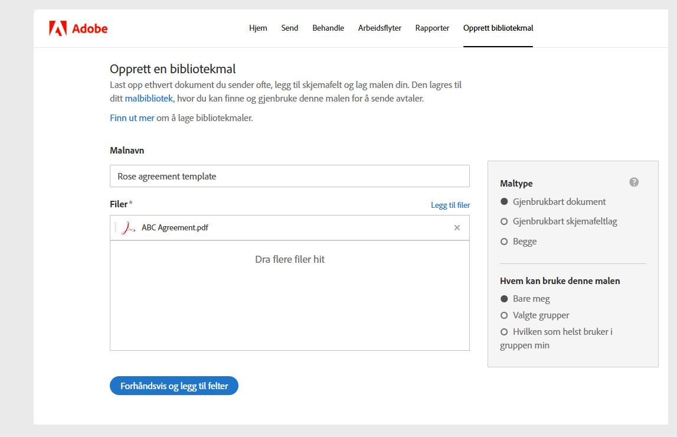The width and height of the screenshot is (677, 437).
Task: Edit the Malnavn input field
Action: tap(289, 176)
